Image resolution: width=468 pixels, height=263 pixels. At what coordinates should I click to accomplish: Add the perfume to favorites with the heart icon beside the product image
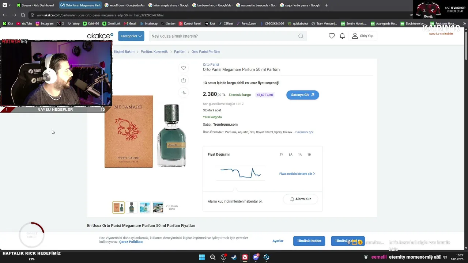click(x=184, y=68)
